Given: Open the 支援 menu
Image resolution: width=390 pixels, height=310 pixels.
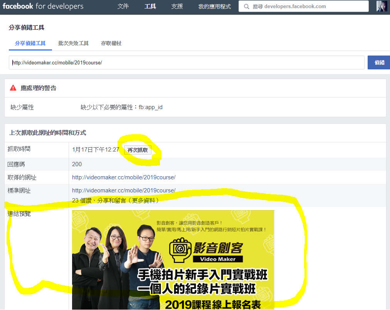Looking at the screenshot, I should pos(177,6).
